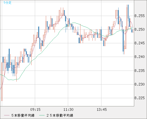The height and width of the screenshot is (119, 147).
Task: Click the 8.255 price axis label
Action: click(x=140, y=16)
